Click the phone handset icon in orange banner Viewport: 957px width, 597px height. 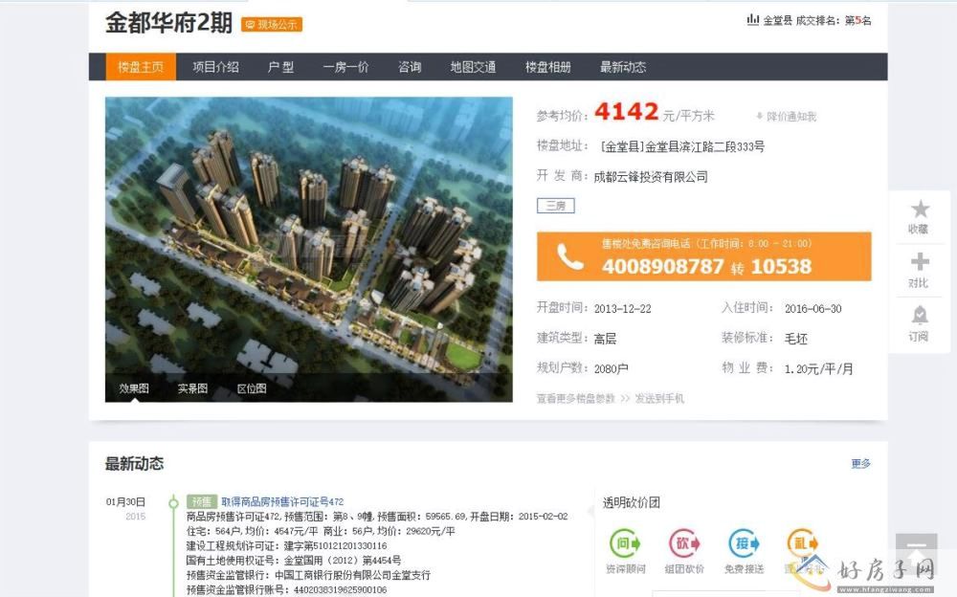click(570, 257)
